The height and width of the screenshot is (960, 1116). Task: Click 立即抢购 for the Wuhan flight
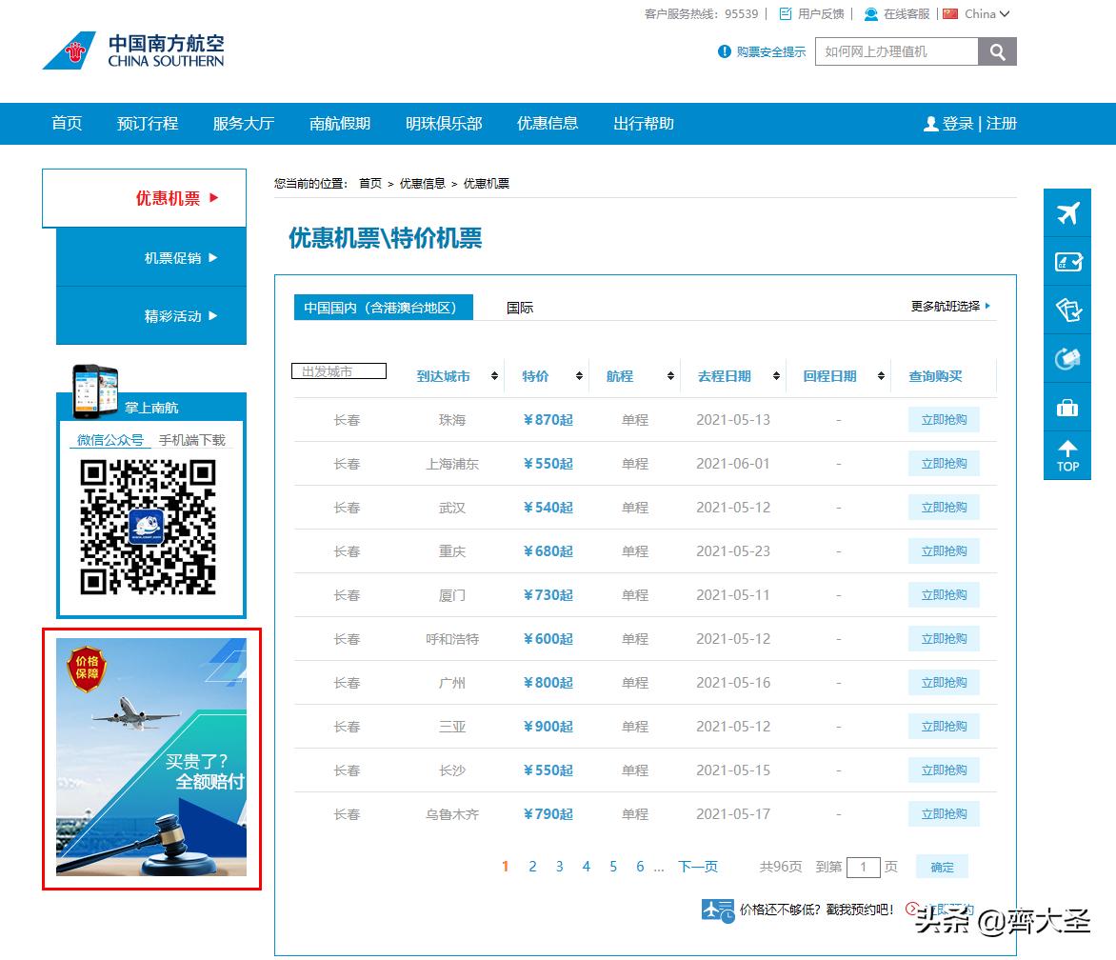tap(943, 507)
